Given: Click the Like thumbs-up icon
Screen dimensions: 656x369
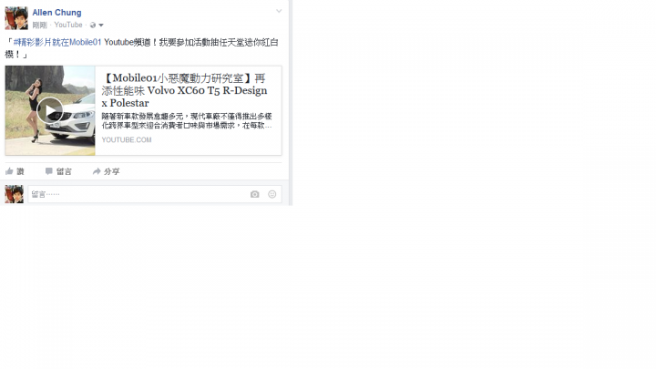Looking at the screenshot, I should point(9,171).
